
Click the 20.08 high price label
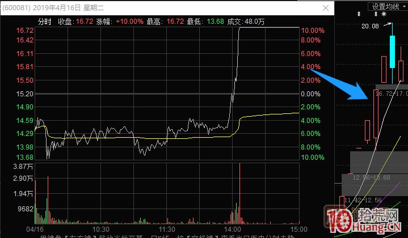[x=370, y=26]
